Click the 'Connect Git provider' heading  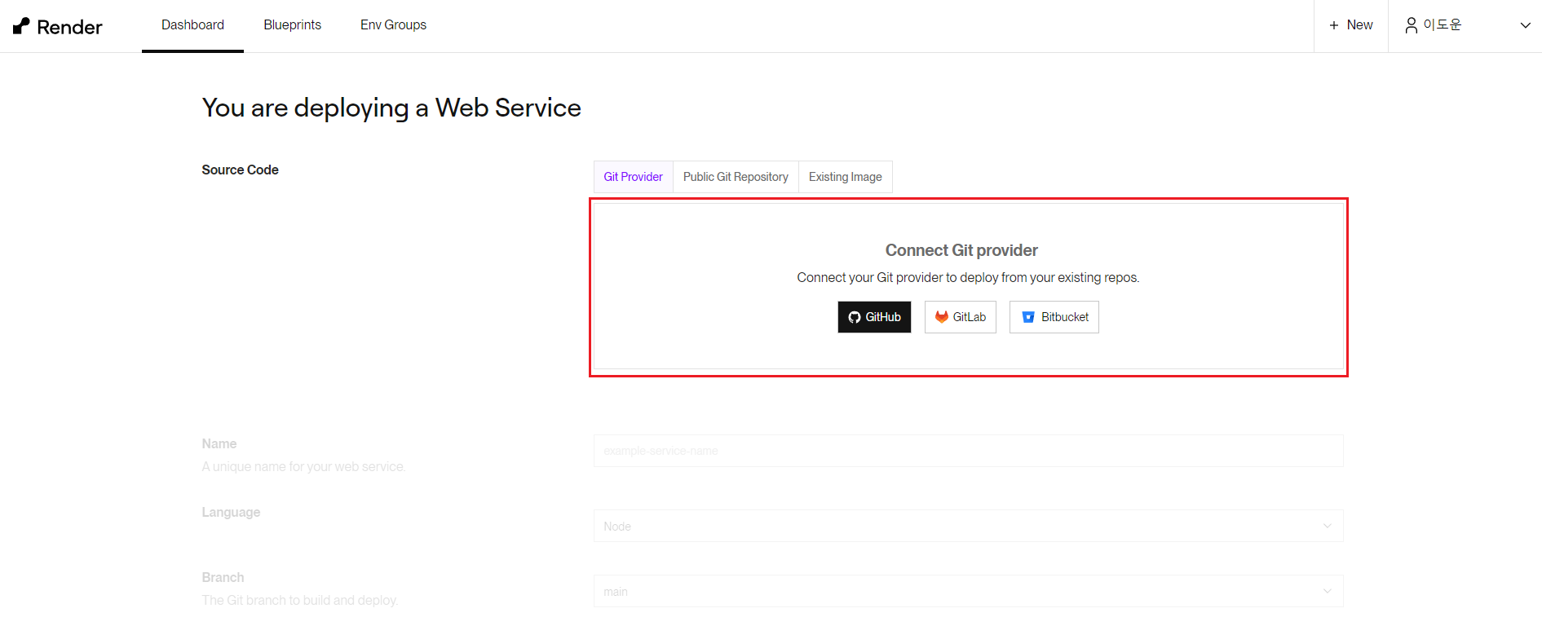(x=961, y=250)
